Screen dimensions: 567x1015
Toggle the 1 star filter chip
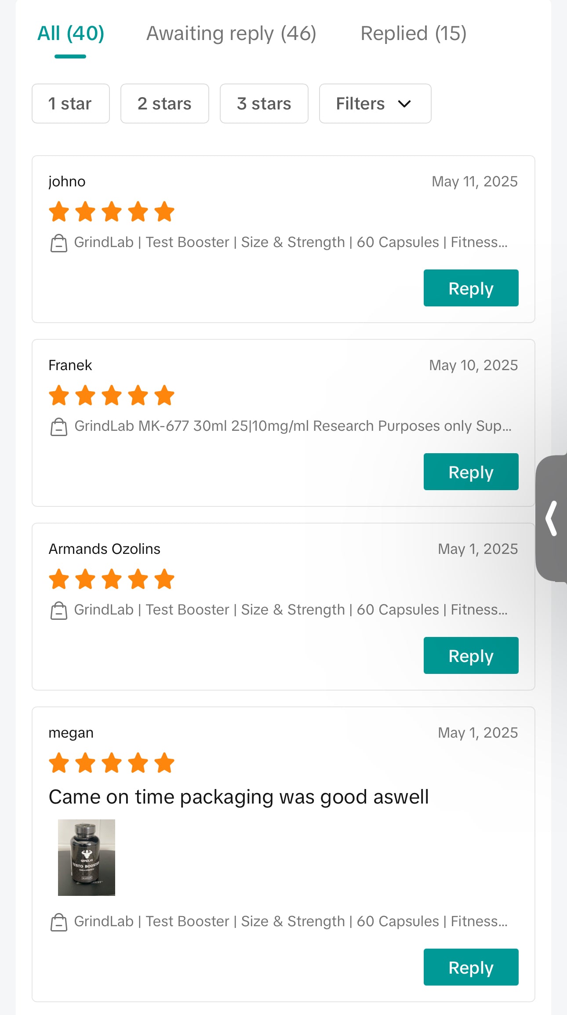tap(70, 104)
